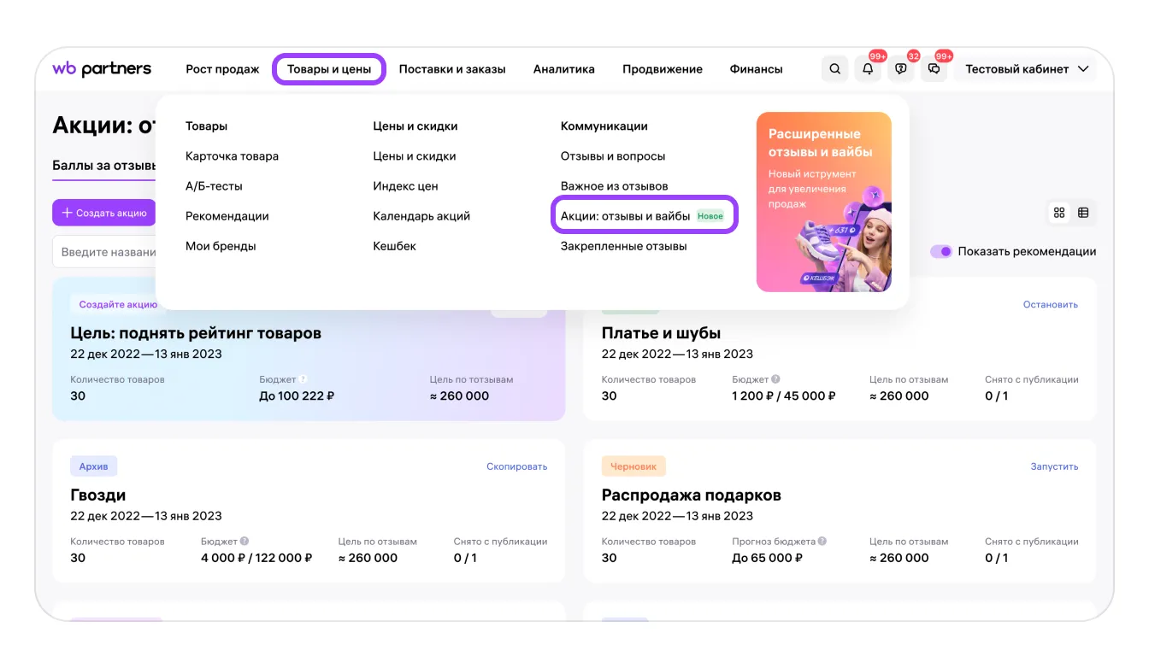Open the chat messages icon in the header
Viewport: 1149px width, 668px height.
[934, 69]
